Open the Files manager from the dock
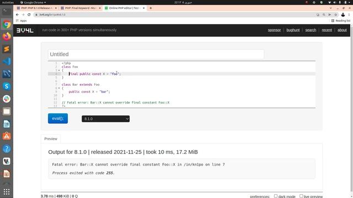Viewport: 353px width, 198px height. click(7, 111)
